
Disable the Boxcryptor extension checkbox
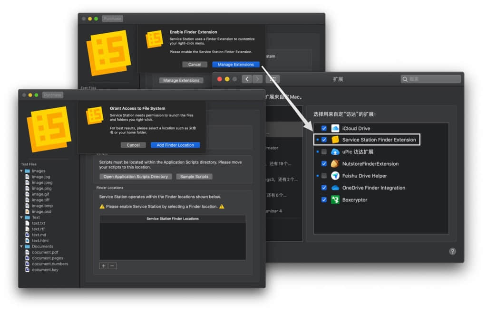pos(324,200)
